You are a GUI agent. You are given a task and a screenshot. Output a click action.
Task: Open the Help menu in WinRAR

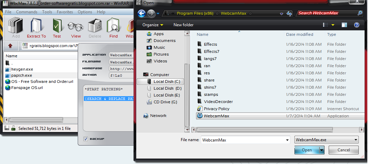[x=101, y=12]
